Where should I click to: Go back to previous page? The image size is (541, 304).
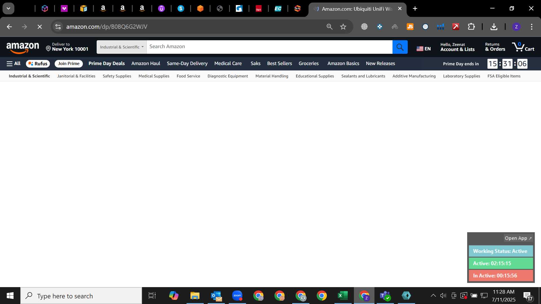point(9,27)
